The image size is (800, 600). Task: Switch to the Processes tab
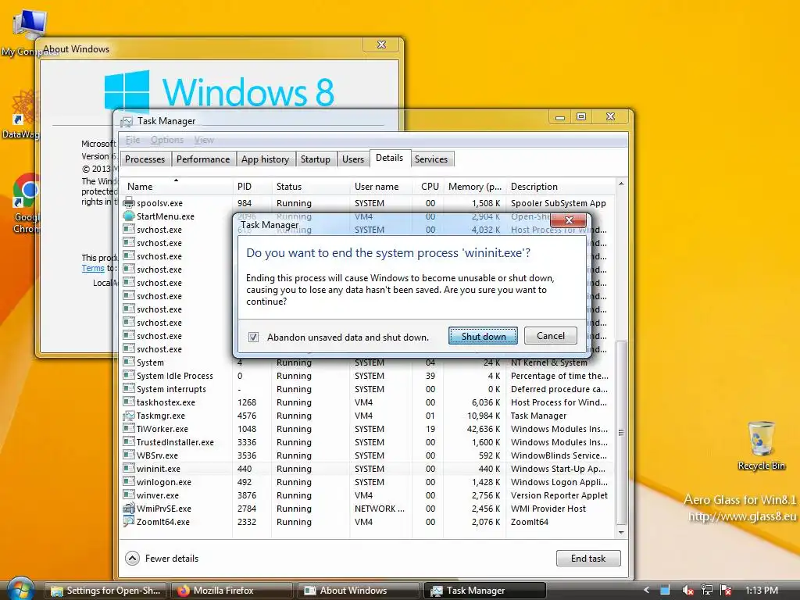145,159
